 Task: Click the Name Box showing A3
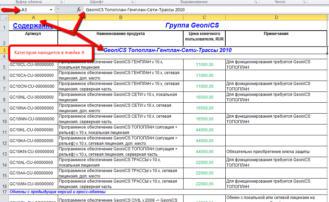click(x=25, y=10)
